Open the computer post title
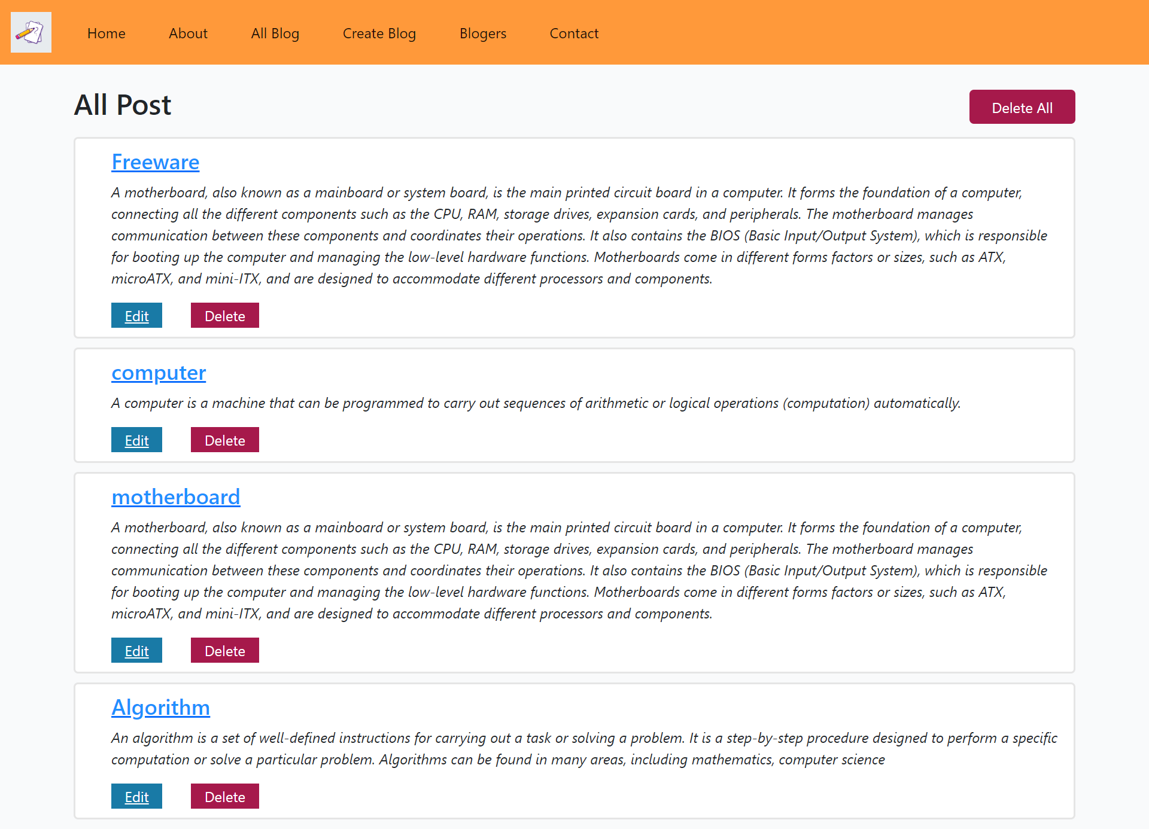 158,373
